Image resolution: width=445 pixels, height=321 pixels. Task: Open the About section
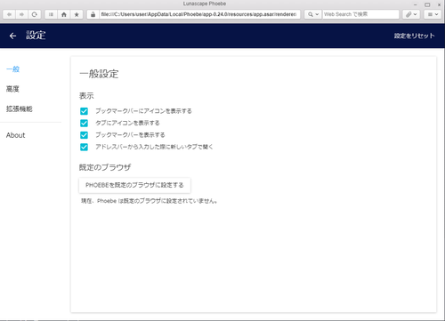15,135
